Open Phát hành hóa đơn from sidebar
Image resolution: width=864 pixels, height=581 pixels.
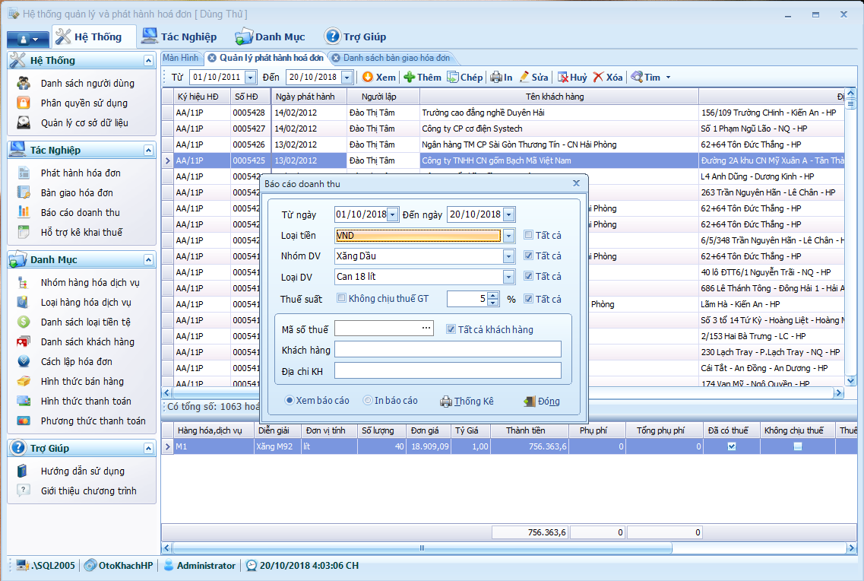80,173
